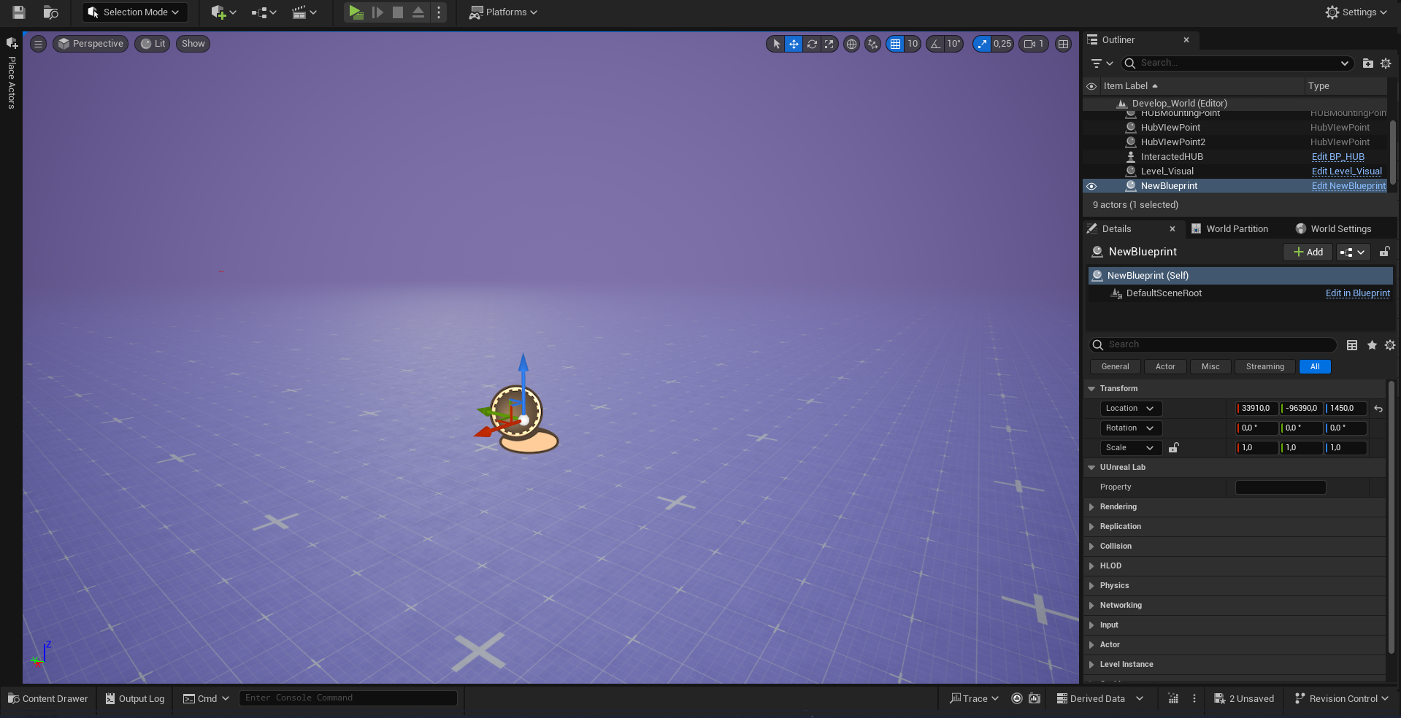1401x718 pixels.
Task: Open the Edit in Blueprint link
Action: 1357,293
